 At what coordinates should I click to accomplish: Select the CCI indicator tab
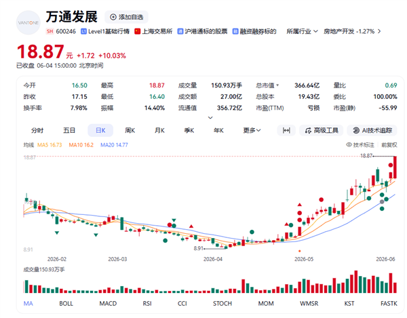click(182, 303)
